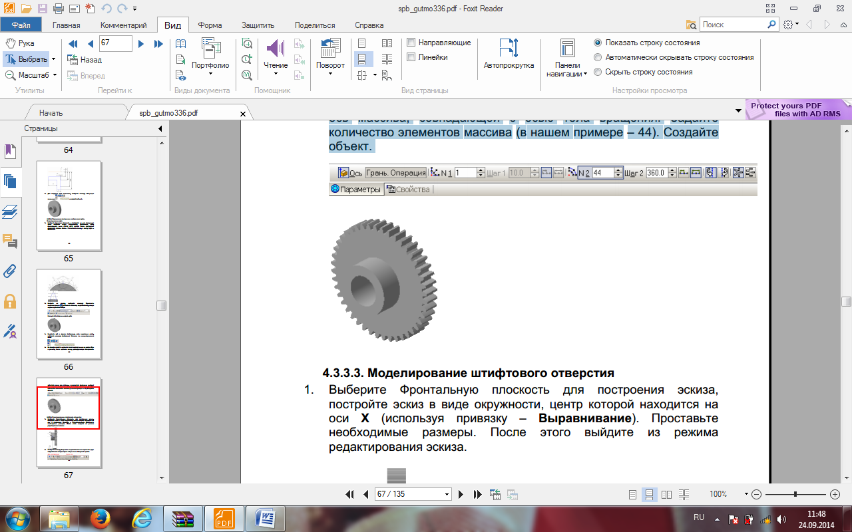The width and height of the screenshot is (852, 532).
Task: Open the Выбрать tool dropdown arrow
Action: tap(55, 59)
